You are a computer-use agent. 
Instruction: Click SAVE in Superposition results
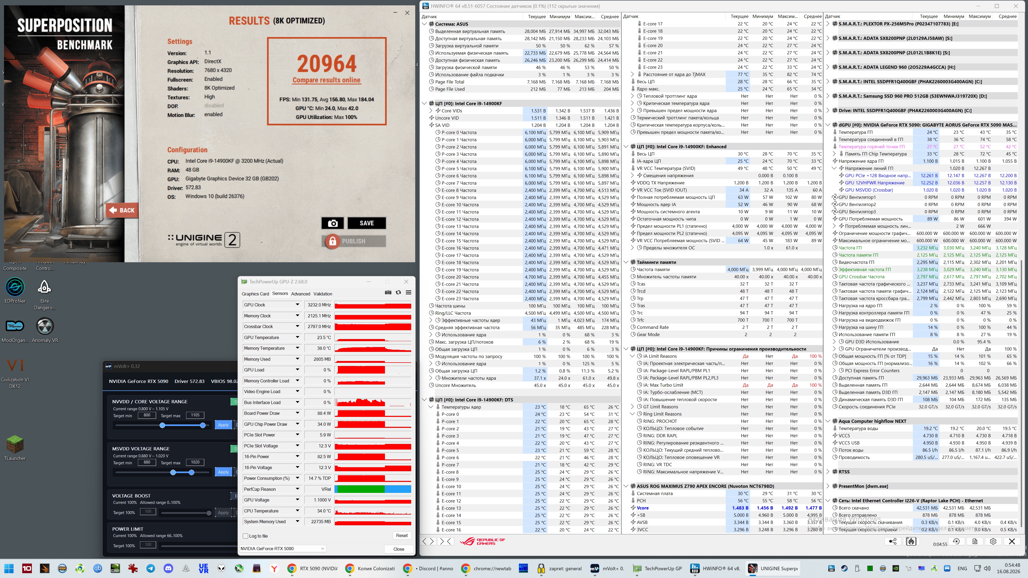pos(366,223)
